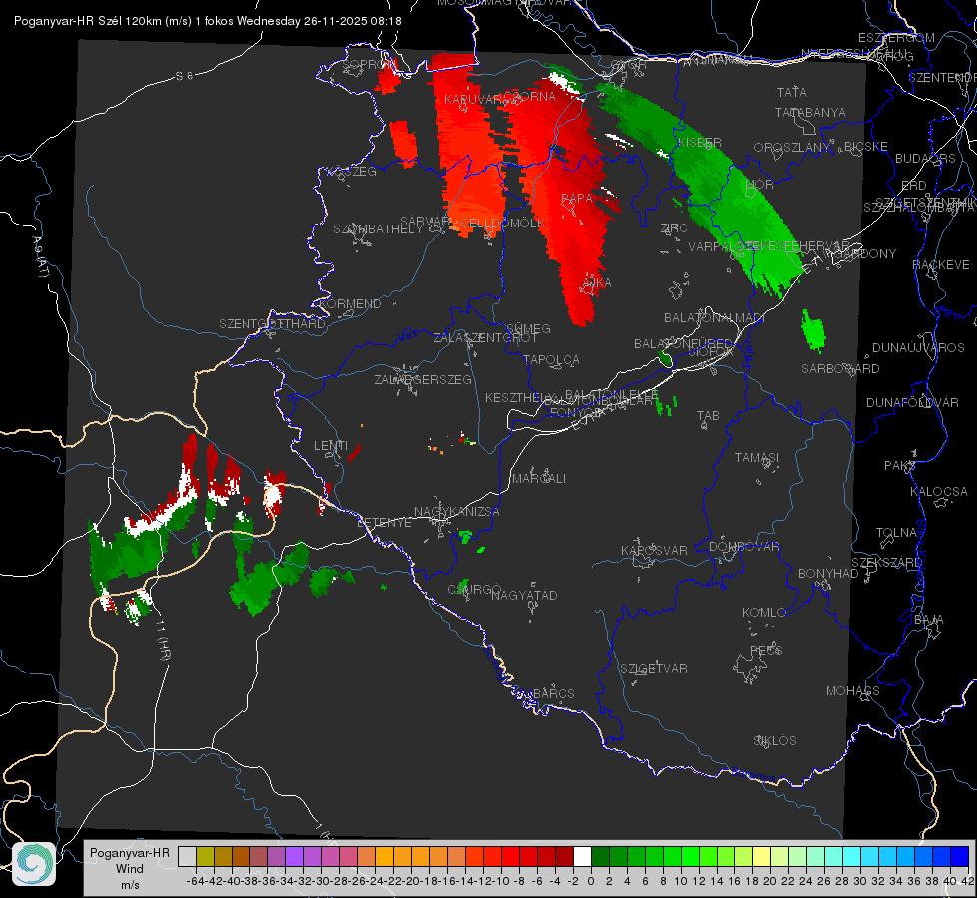Click the MOHACS town label
The width and height of the screenshot is (977, 898).
tap(852, 691)
